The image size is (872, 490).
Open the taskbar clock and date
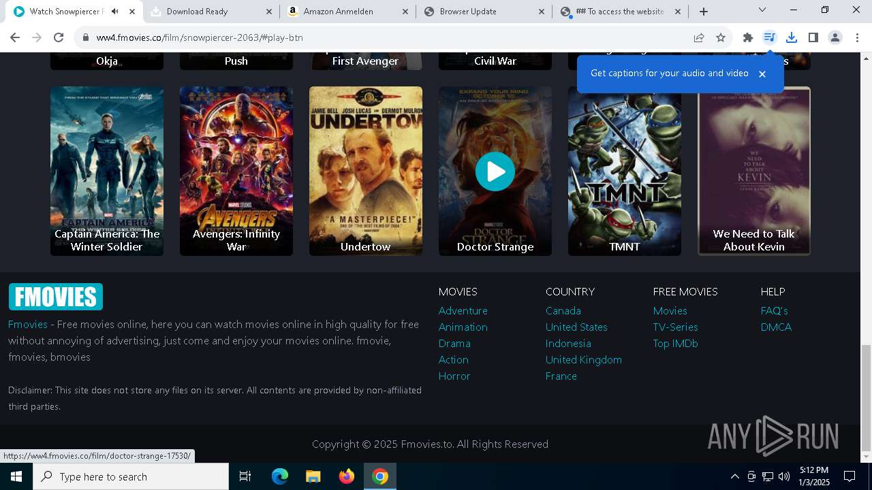pyautogui.click(x=814, y=476)
